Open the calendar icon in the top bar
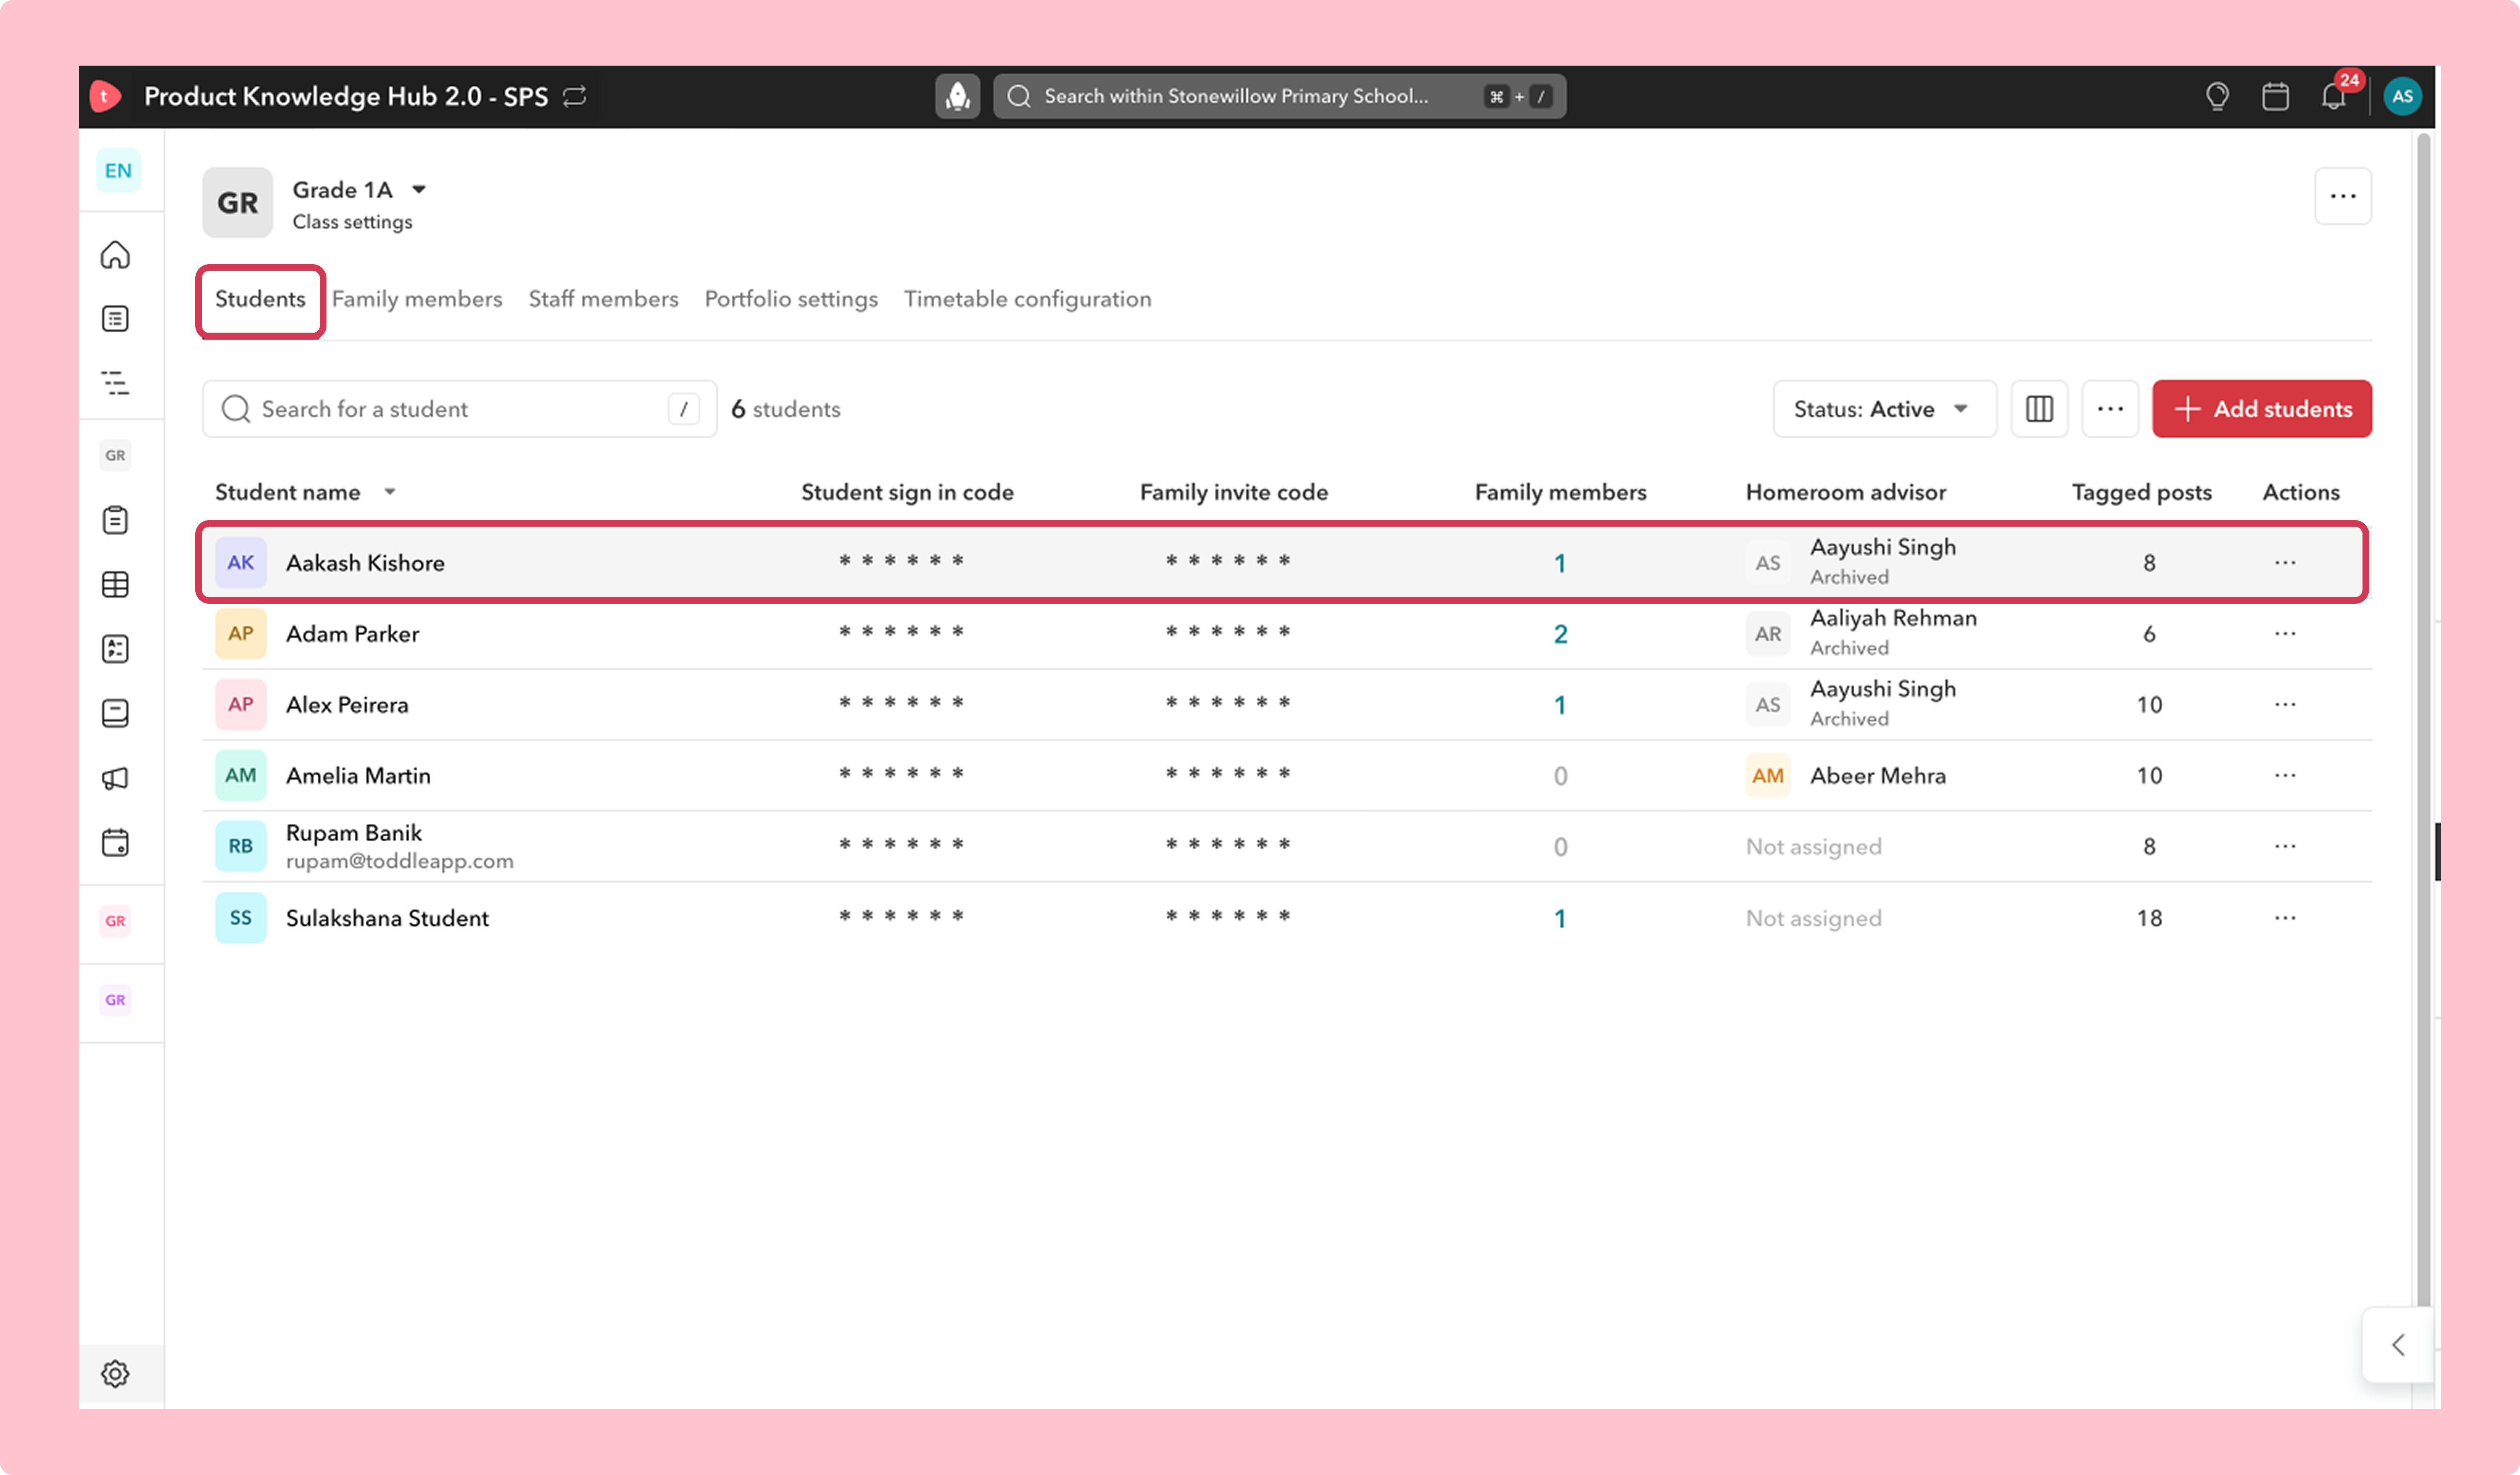This screenshot has width=2520, height=1475. pos(2275,96)
